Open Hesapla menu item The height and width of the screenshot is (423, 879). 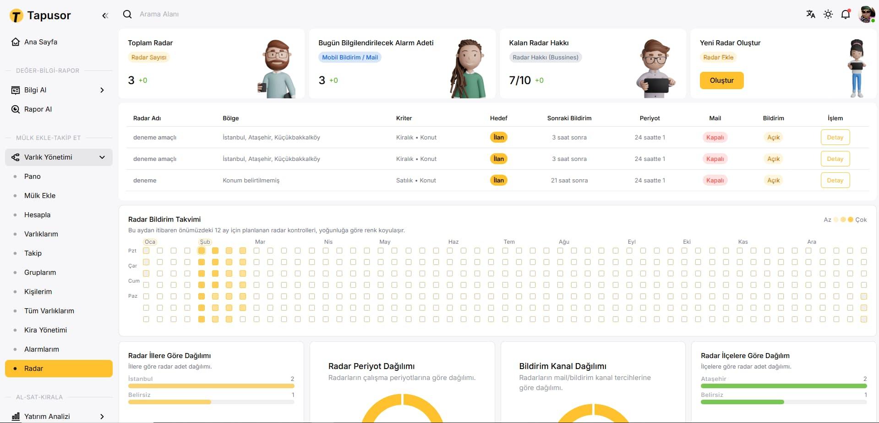59,215
